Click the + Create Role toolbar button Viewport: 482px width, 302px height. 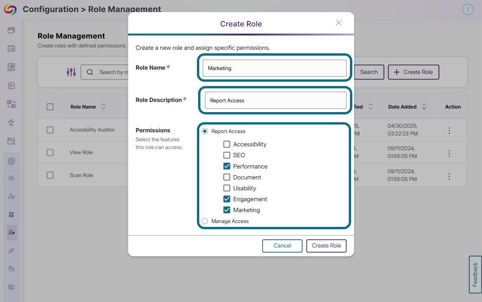click(x=414, y=72)
